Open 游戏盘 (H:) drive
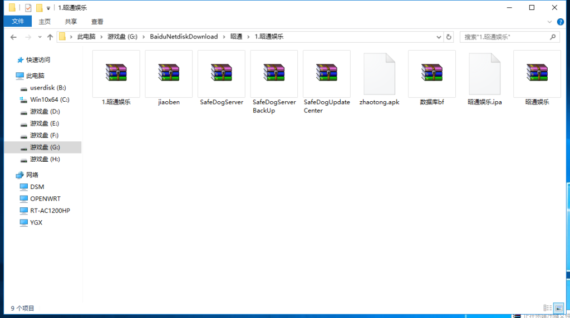Viewport: 570px width, 318px height. 45,160
